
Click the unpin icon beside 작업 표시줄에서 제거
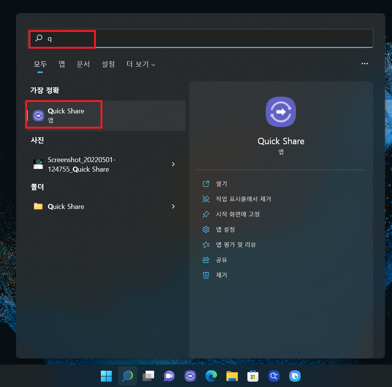point(206,199)
